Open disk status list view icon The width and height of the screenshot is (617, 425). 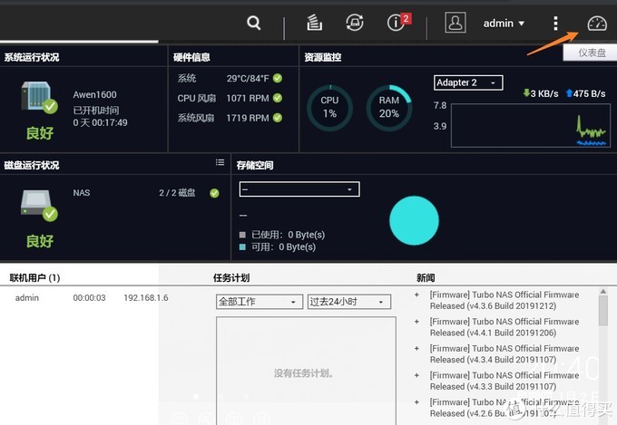[220, 162]
